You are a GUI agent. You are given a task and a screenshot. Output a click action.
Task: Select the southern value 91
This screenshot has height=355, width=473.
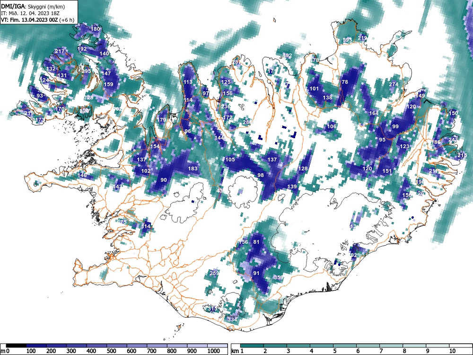coord(256,273)
